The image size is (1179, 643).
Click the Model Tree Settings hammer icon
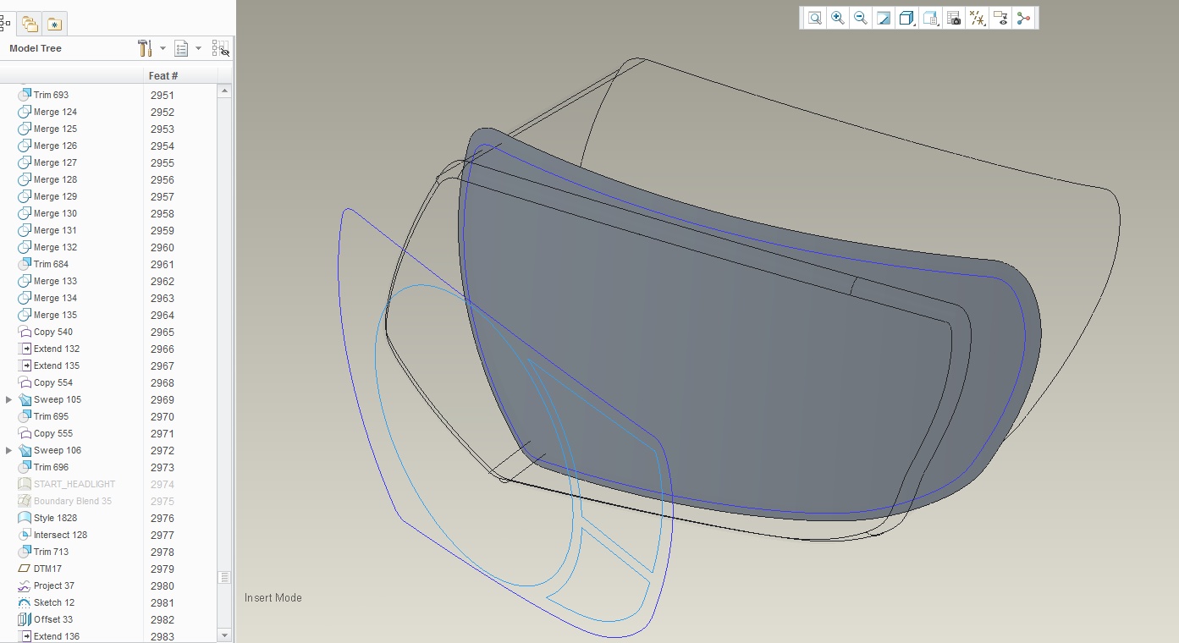(x=145, y=48)
